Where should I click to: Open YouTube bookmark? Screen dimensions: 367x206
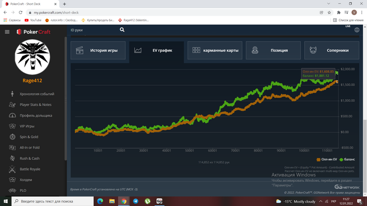[x=33, y=20]
